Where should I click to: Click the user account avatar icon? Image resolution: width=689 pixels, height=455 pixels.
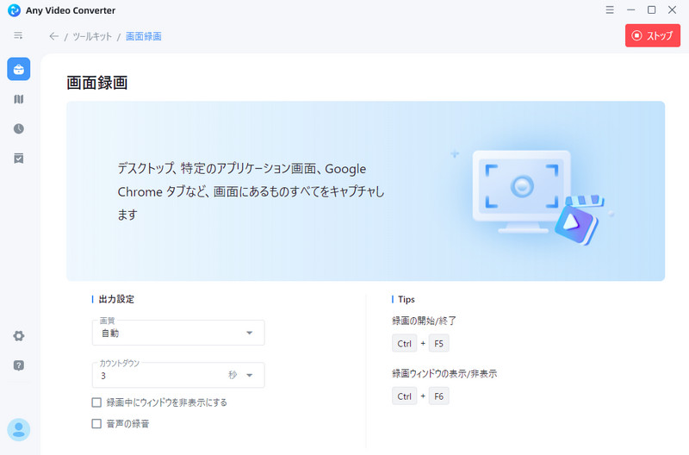tap(18, 429)
